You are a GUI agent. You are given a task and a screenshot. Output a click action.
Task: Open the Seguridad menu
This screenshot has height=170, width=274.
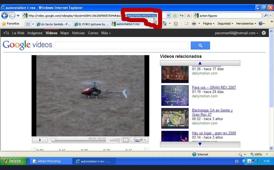click(225, 23)
